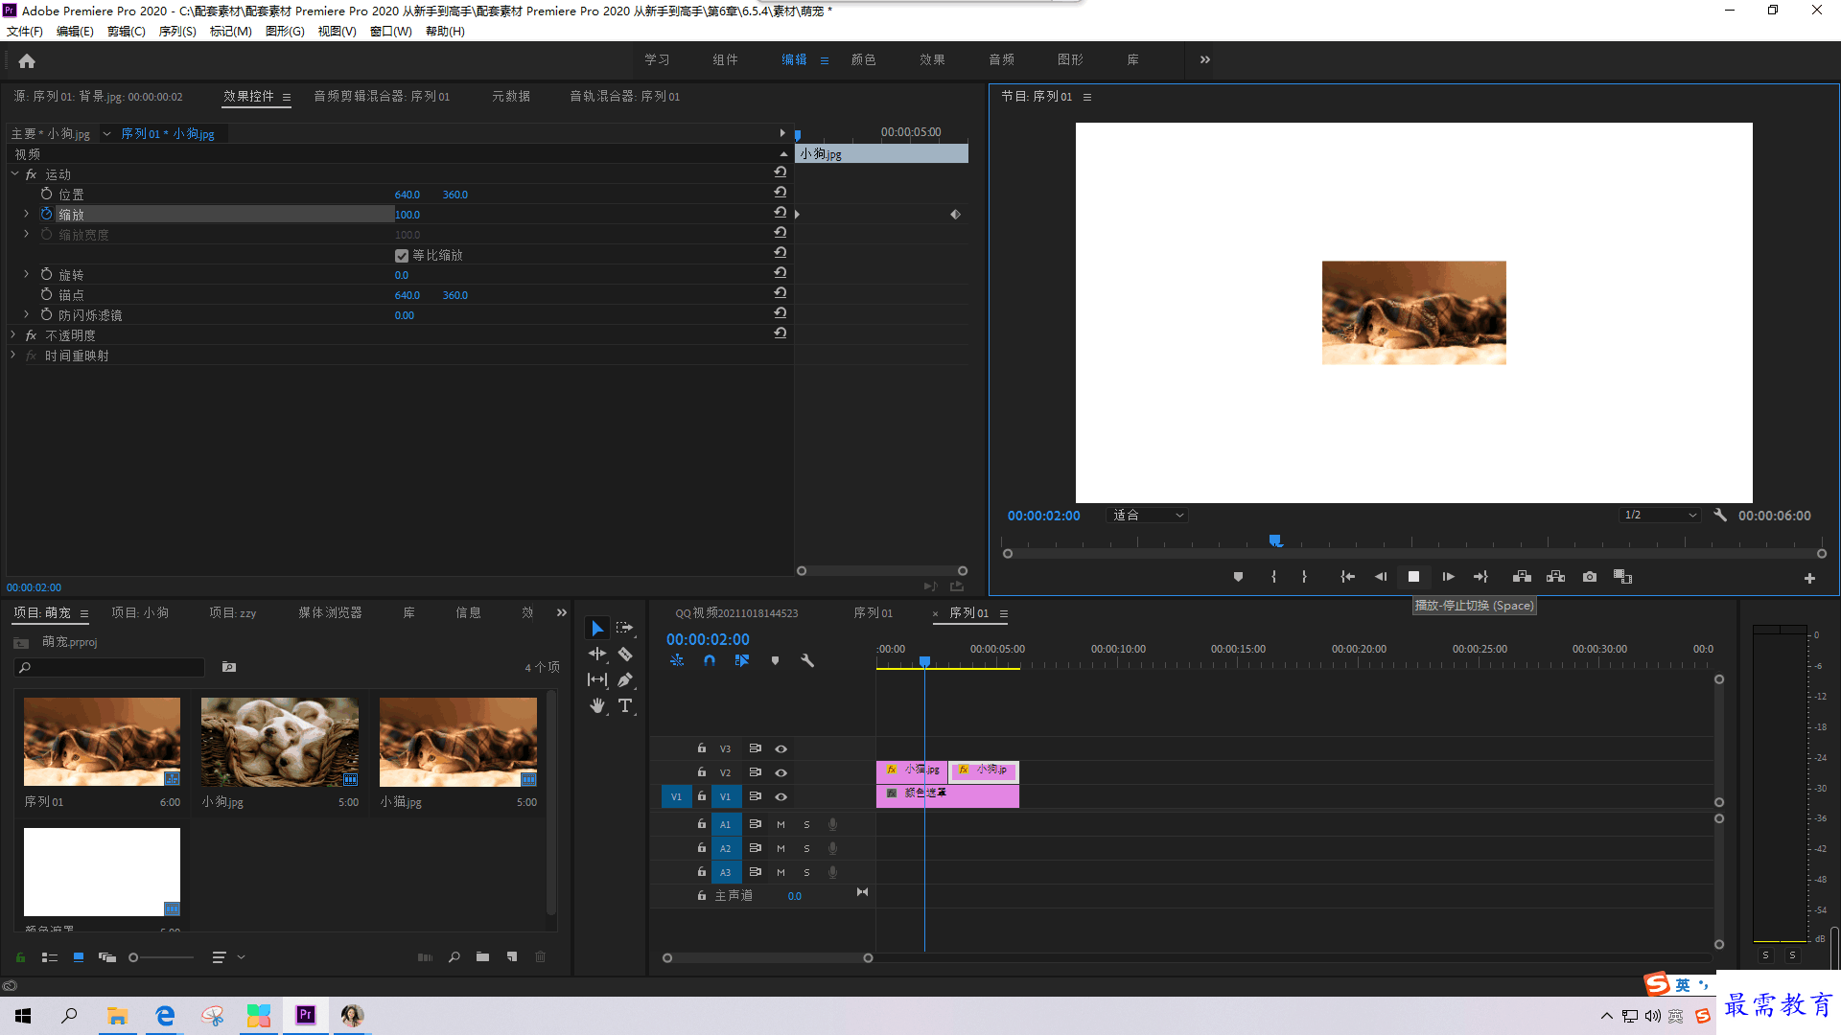Hide track V3 output eye
The height and width of the screenshot is (1035, 1841).
[x=781, y=748]
